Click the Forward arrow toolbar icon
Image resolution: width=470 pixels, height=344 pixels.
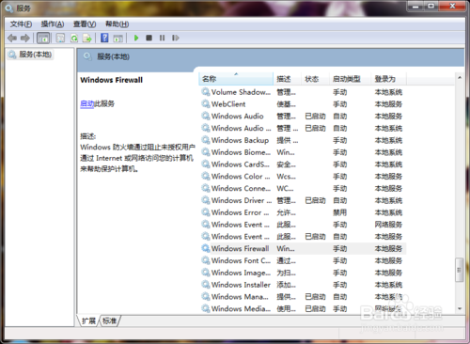(25, 39)
